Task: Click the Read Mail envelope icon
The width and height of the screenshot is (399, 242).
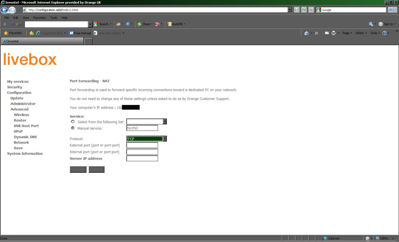Action: point(327,33)
